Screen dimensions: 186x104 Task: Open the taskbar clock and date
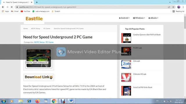click(178, 101)
